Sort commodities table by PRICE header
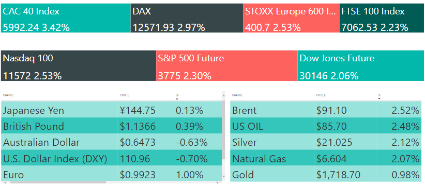The image size is (425, 186). pos(321,95)
